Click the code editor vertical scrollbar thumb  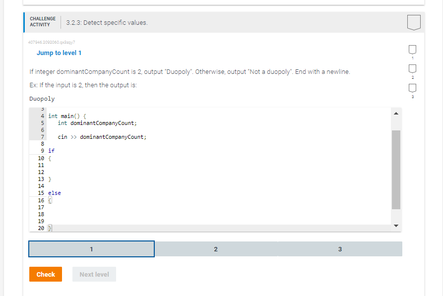(x=396, y=170)
